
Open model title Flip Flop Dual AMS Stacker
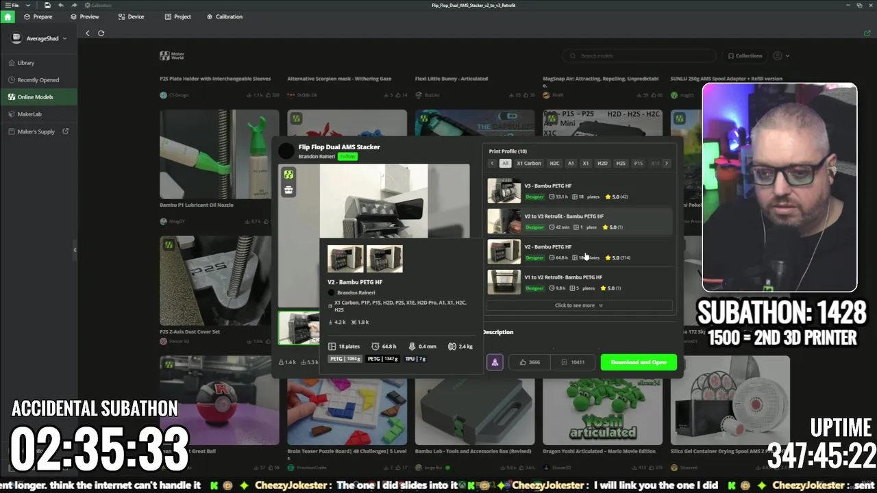tap(339, 147)
